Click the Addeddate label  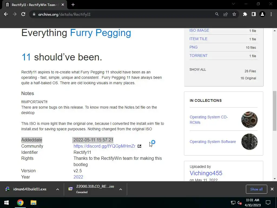click(32, 140)
